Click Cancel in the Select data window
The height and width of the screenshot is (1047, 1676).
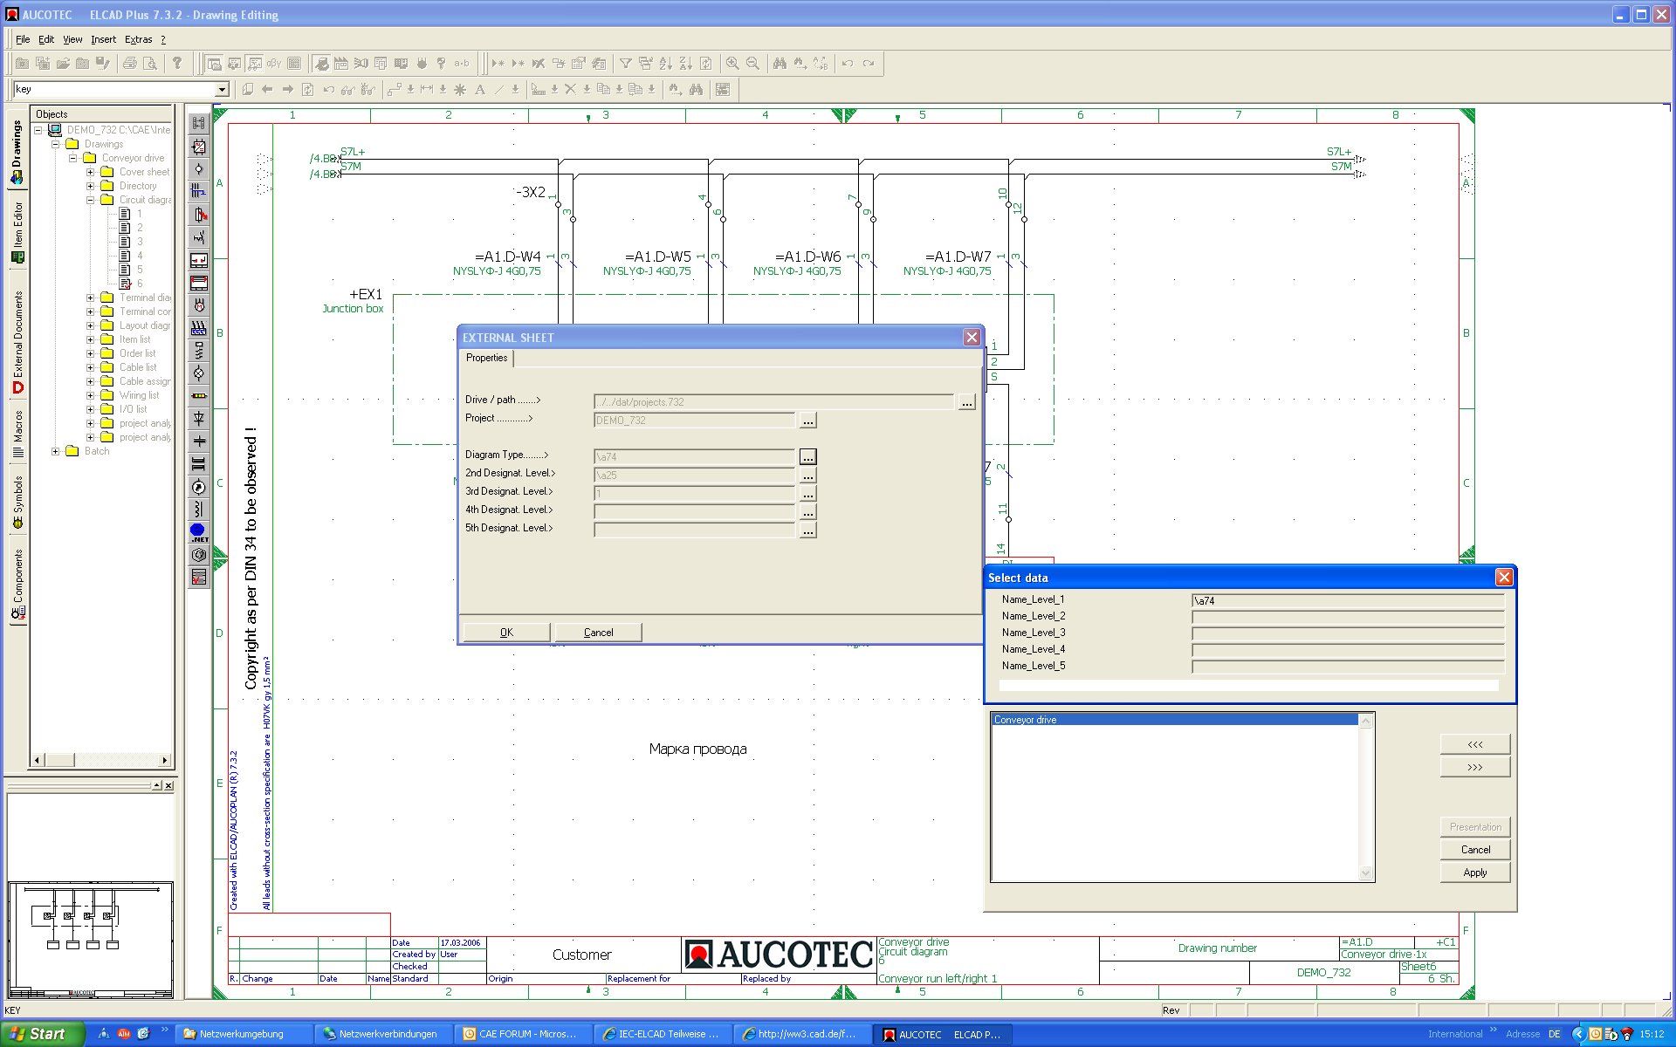(1475, 850)
